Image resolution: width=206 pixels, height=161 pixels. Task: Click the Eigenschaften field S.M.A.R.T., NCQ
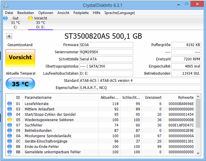140,87
